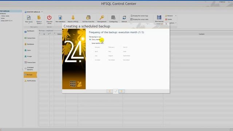Select the Some months only radio button
The height and width of the screenshot is (131, 233).
tap(90, 43)
